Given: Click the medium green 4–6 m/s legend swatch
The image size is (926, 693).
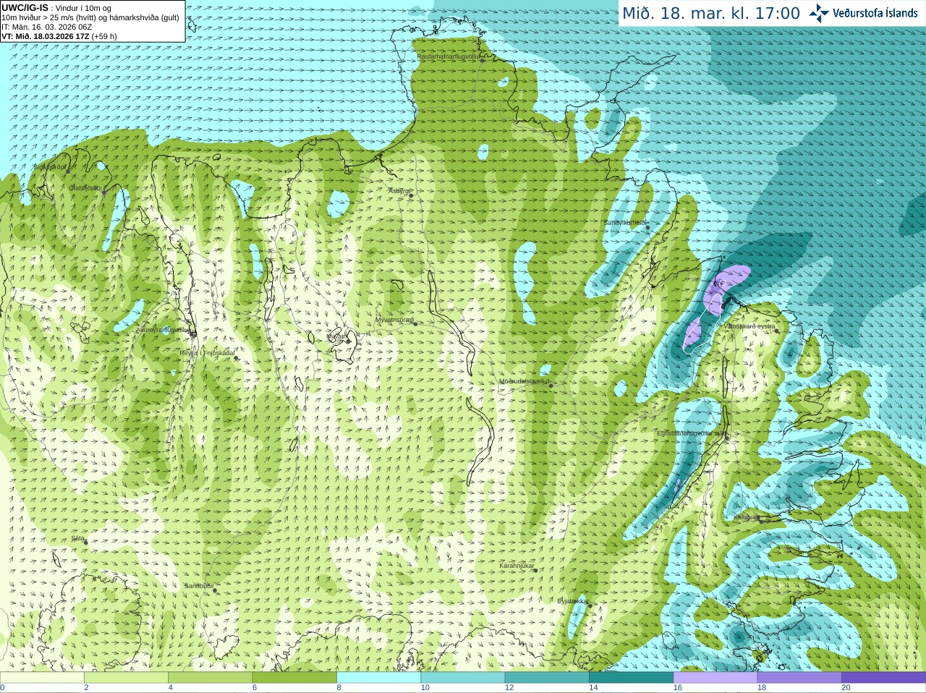Looking at the screenshot, I should pyautogui.click(x=210, y=678).
